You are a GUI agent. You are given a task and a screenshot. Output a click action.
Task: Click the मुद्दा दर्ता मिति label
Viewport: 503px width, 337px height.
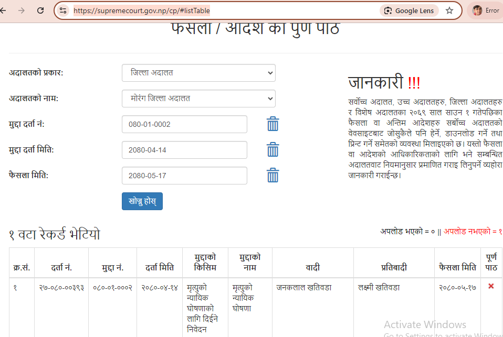(x=31, y=149)
